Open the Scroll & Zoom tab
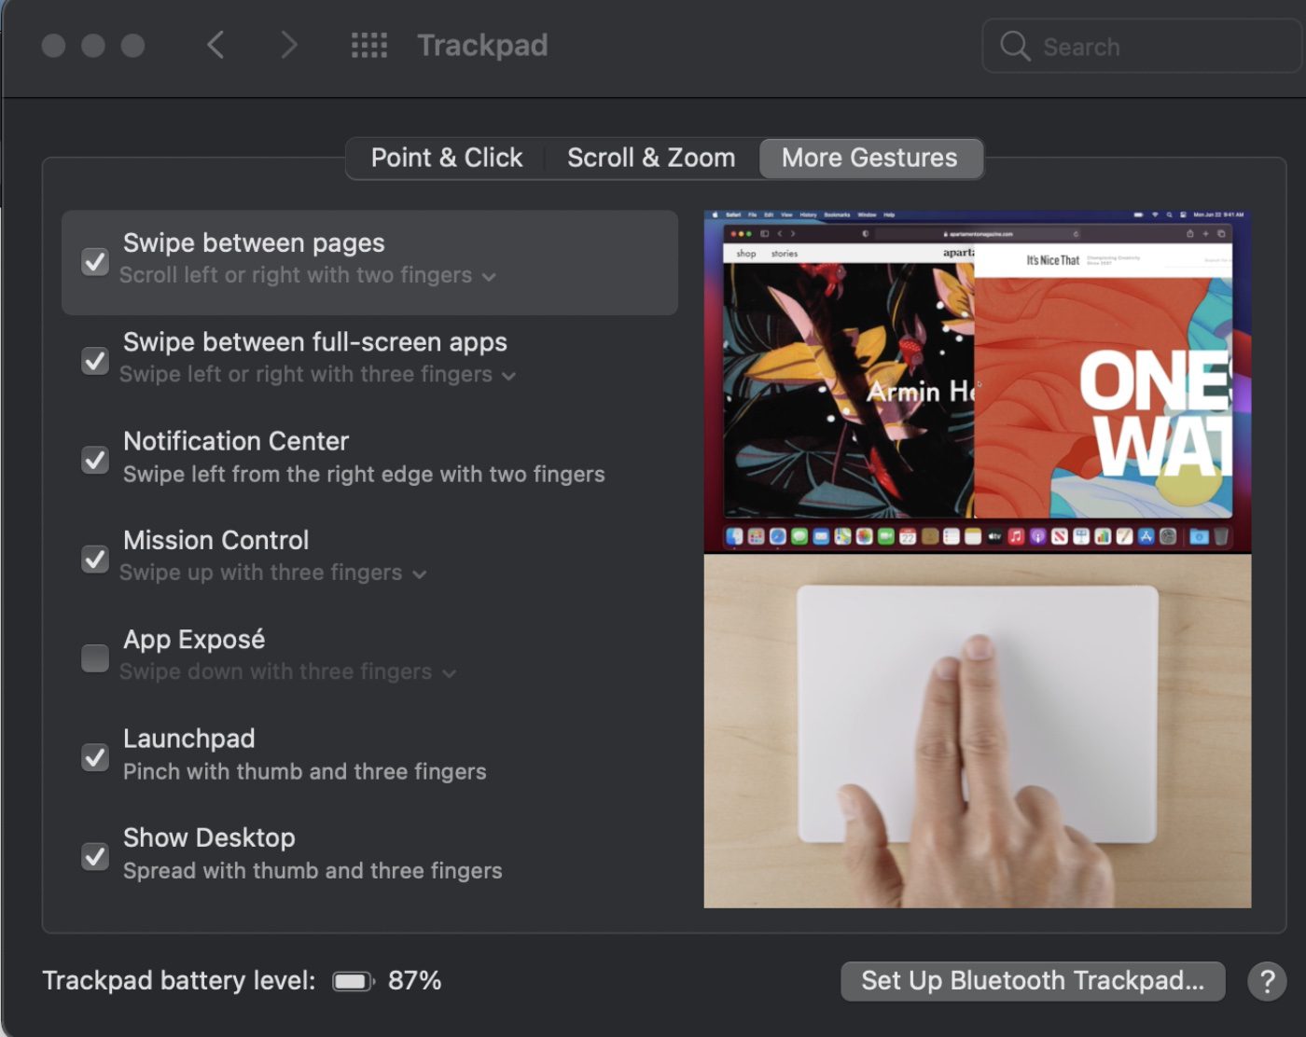The height and width of the screenshot is (1037, 1306). tap(651, 159)
